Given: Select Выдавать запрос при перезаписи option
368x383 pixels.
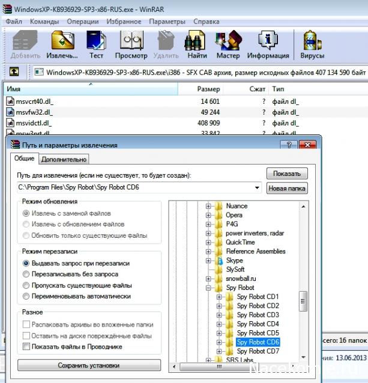Looking at the screenshot, I should [26, 264].
